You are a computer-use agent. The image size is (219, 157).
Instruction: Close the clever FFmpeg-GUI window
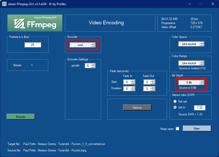pyautogui.click(x=213, y=4)
